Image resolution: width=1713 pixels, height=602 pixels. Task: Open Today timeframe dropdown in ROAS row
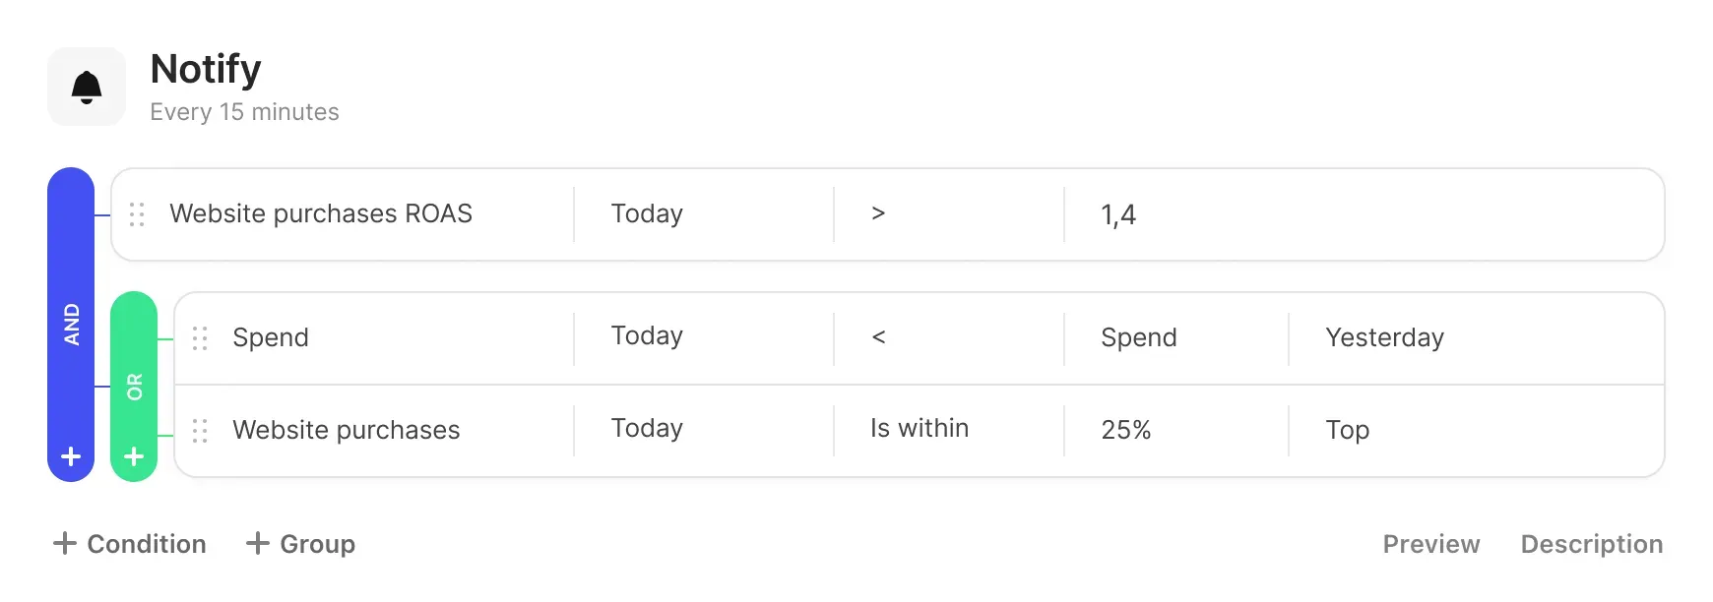pyautogui.click(x=647, y=214)
